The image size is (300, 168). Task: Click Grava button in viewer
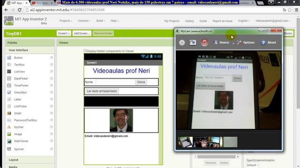coord(141,82)
